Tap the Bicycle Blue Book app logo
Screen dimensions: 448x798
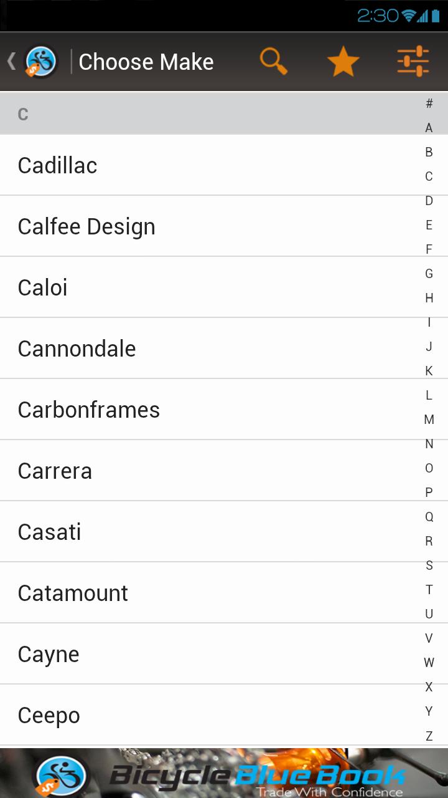point(42,62)
